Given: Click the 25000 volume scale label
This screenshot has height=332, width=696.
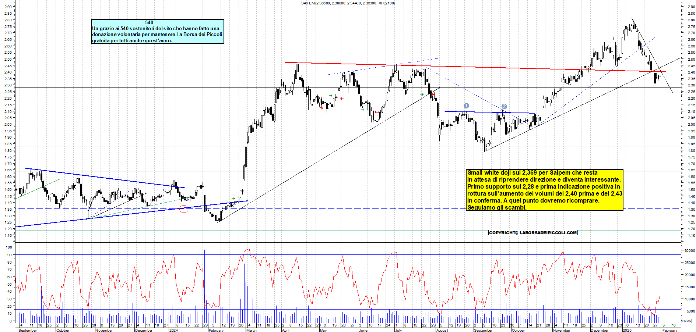Looking at the screenshot, I should [x=689, y=263].
